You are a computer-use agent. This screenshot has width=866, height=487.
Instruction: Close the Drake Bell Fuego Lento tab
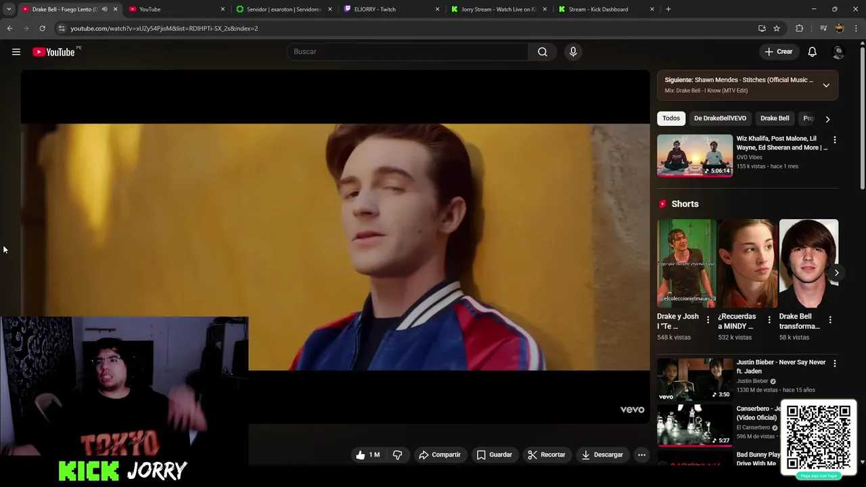[115, 9]
